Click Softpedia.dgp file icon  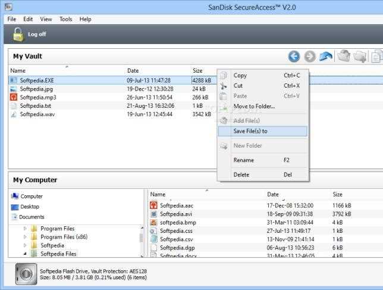(153, 248)
